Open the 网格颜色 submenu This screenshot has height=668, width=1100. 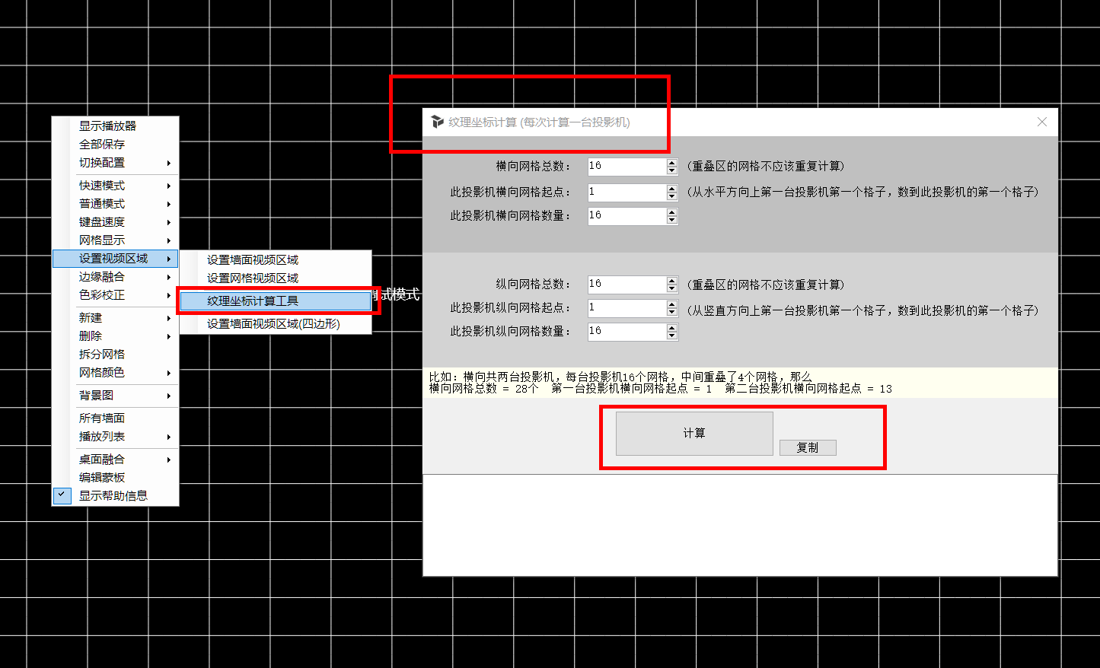coord(116,373)
